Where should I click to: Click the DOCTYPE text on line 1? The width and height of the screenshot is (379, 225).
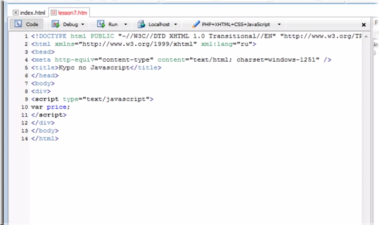[53, 36]
